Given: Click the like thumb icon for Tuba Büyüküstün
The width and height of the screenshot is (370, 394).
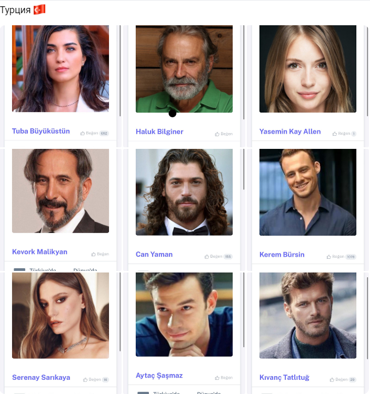Looking at the screenshot, I should 83,133.
